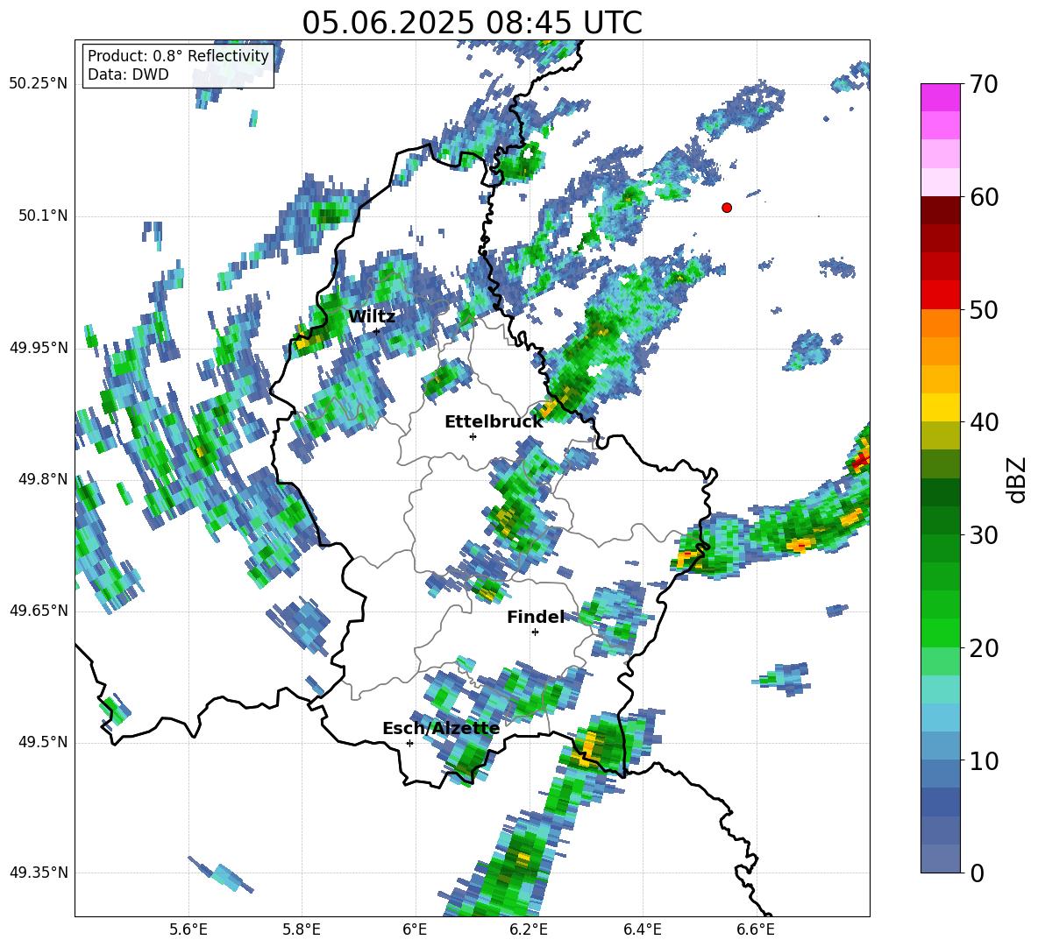1038x947 pixels.
Task: Click the 70 dBZ colorbar label
Action: pos(984,84)
